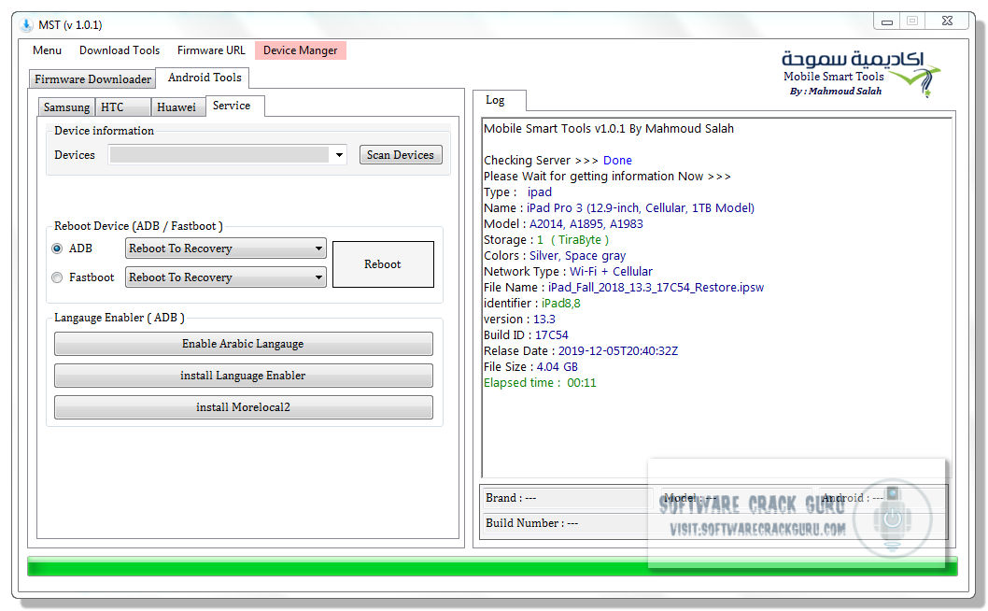Switch to the Android Tools tab
This screenshot has width=988, height=611.
(x=205, y=78)
